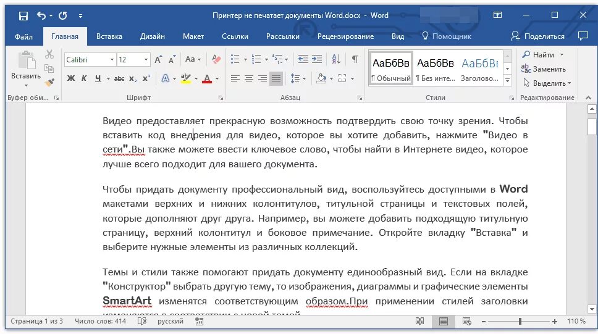Screen dimensions: 598x334
Task: Open the font size 12 dropdown
Action: click(146, 59)
